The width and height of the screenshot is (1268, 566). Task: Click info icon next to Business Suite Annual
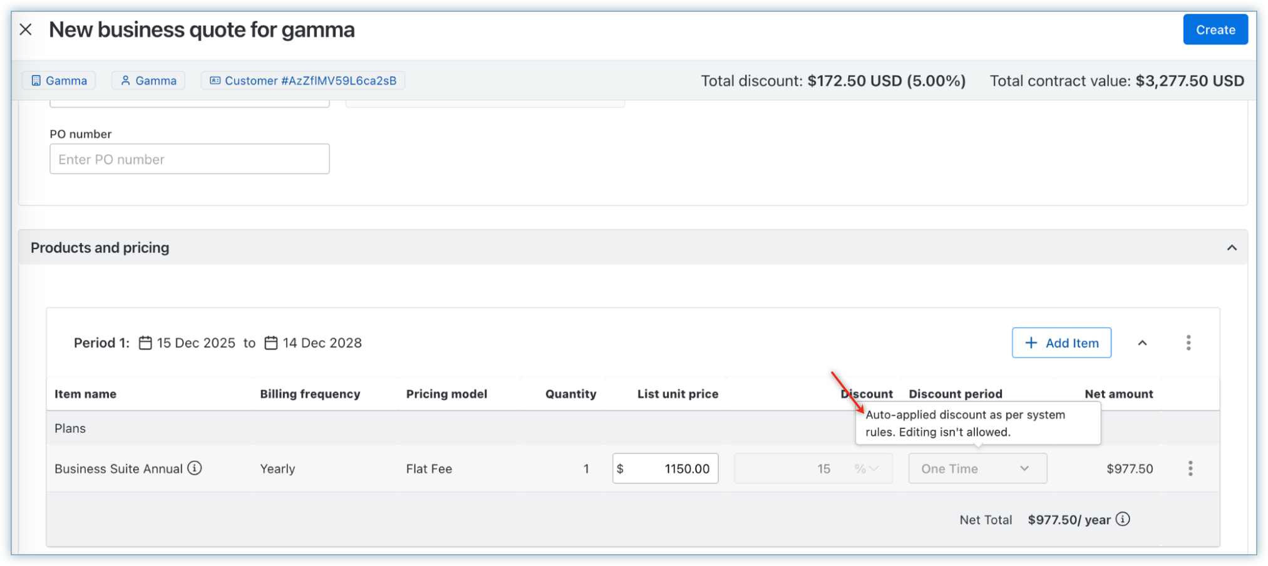(195, 468)
